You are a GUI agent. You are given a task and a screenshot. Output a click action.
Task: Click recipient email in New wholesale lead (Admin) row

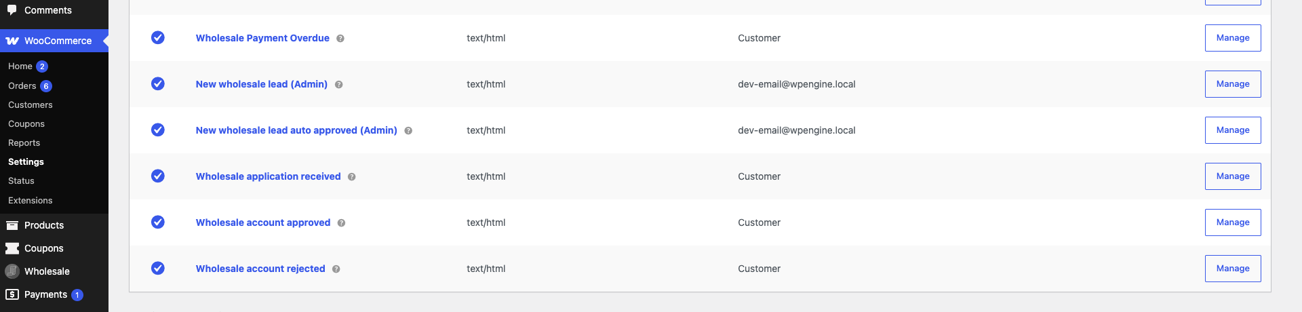[797, 84]
